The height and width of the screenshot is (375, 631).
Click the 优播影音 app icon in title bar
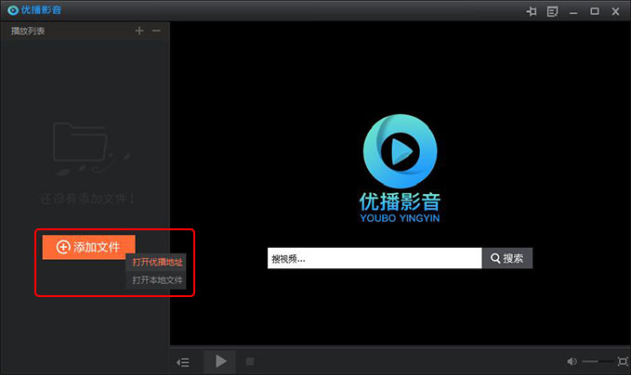pos(12,11)
